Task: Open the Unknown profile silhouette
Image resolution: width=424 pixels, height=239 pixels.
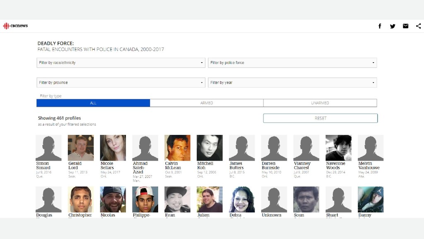Action: tap(274, 199)
